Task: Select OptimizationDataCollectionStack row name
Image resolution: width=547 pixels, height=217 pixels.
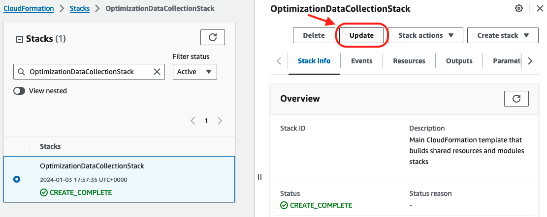Action: [92, 166]
